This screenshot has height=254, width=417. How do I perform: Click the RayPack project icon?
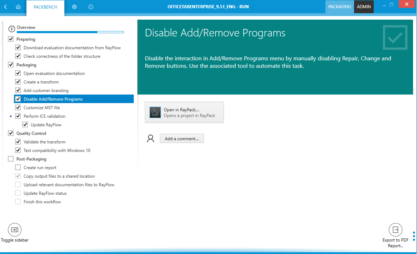[x=155, y=112]
